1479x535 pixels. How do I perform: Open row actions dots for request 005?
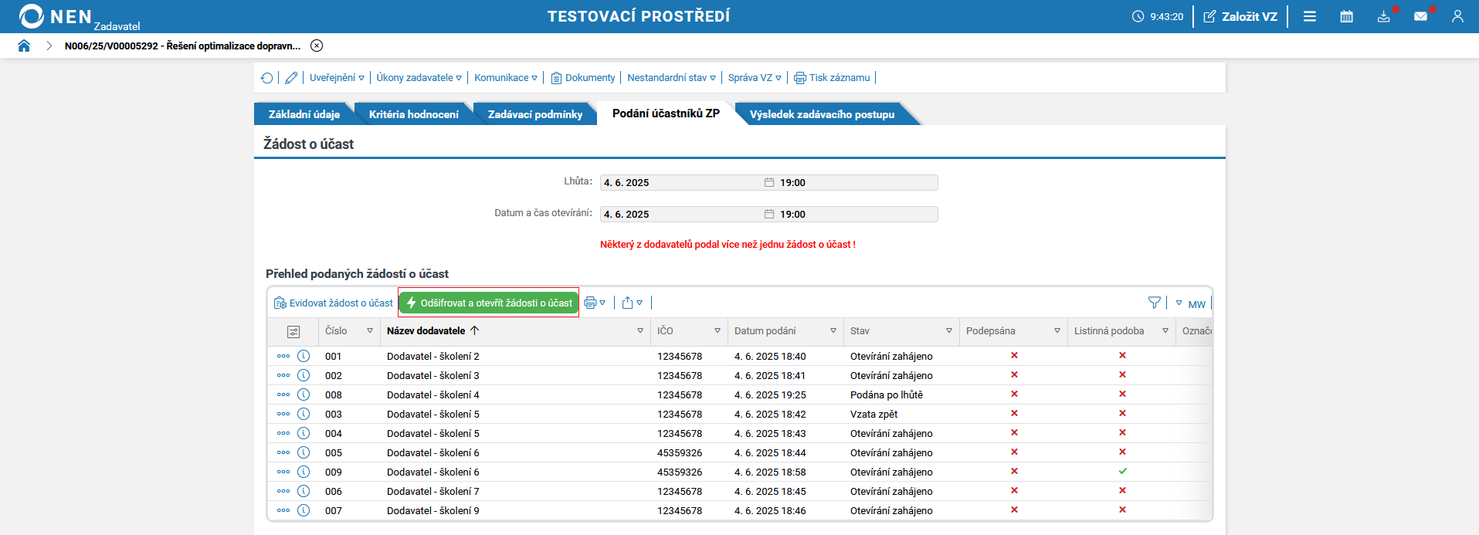283,452
